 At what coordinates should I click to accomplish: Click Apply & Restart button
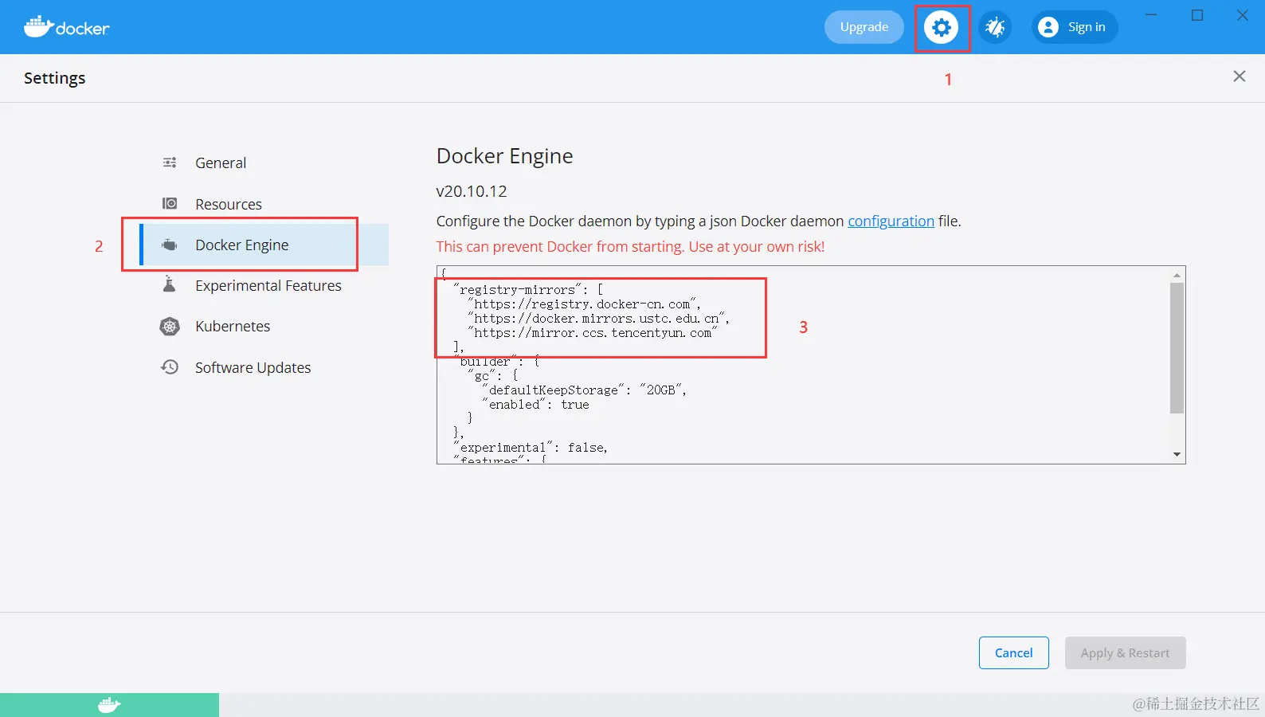[1126, 652]
